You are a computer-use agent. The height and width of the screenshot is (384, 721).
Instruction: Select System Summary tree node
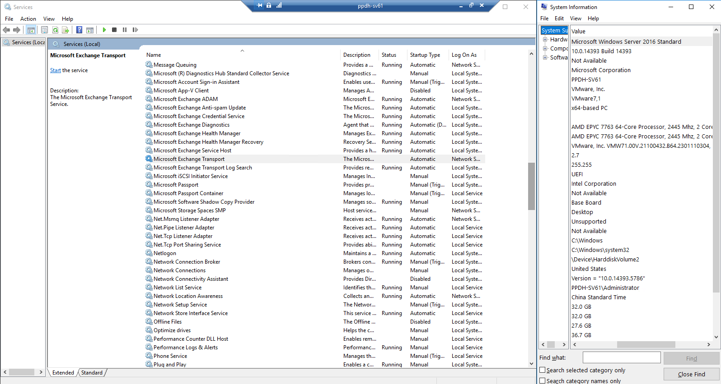coord(554,31)
